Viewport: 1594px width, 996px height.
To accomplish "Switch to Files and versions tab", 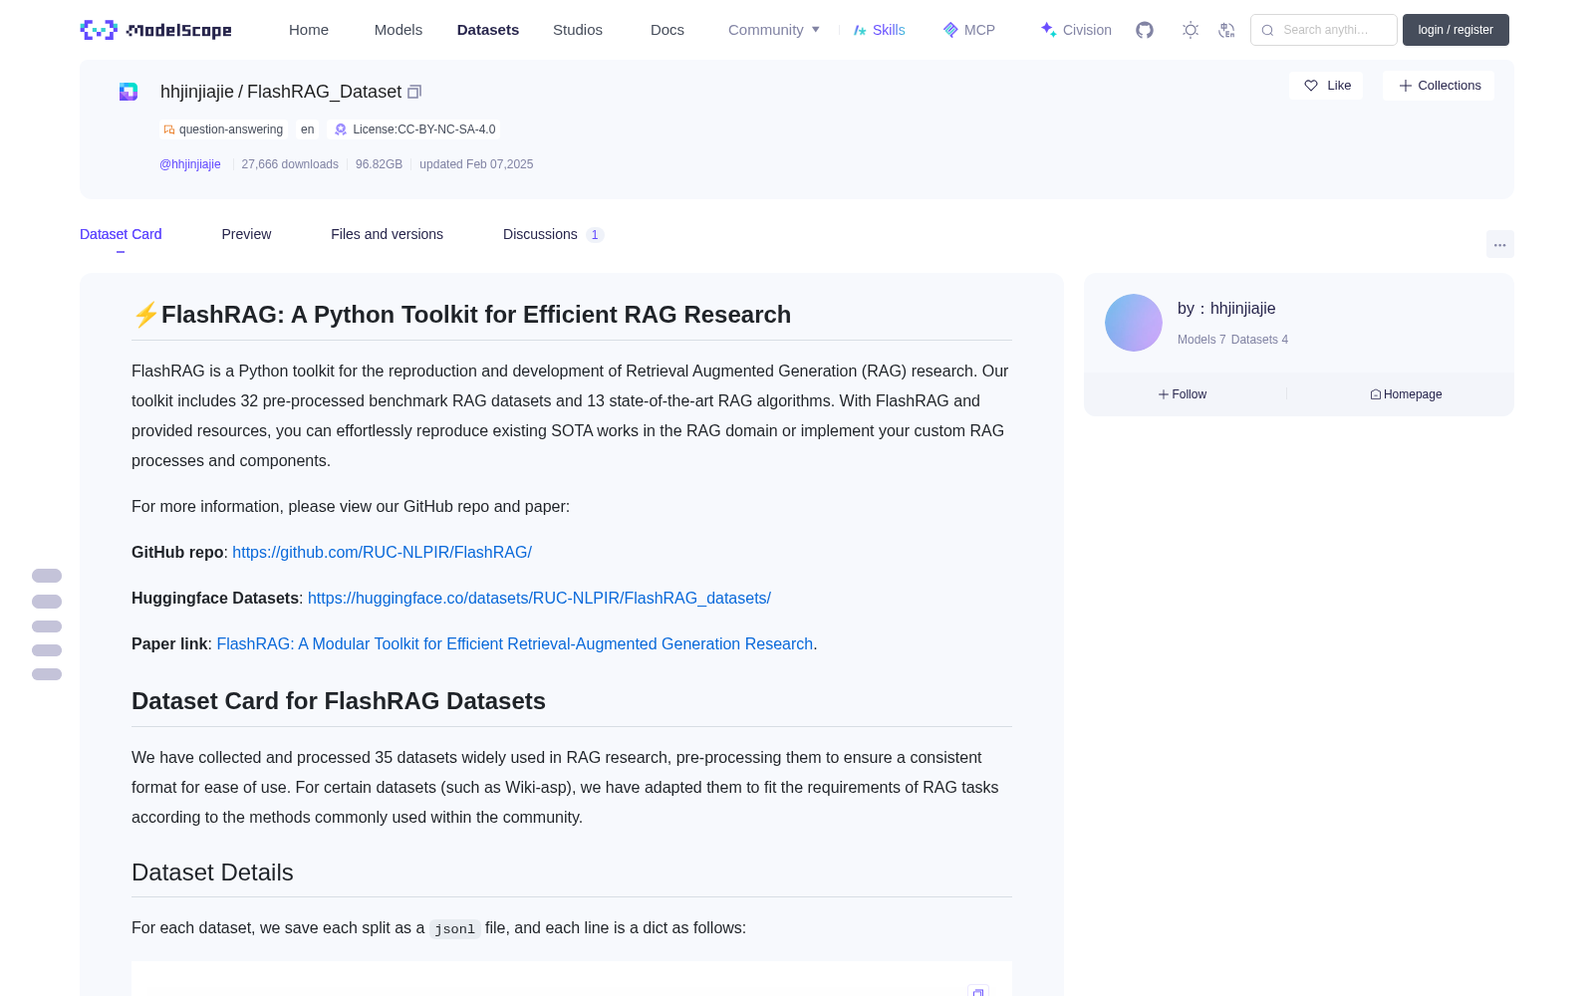I will pyautogui.click(x=387, y=234).
